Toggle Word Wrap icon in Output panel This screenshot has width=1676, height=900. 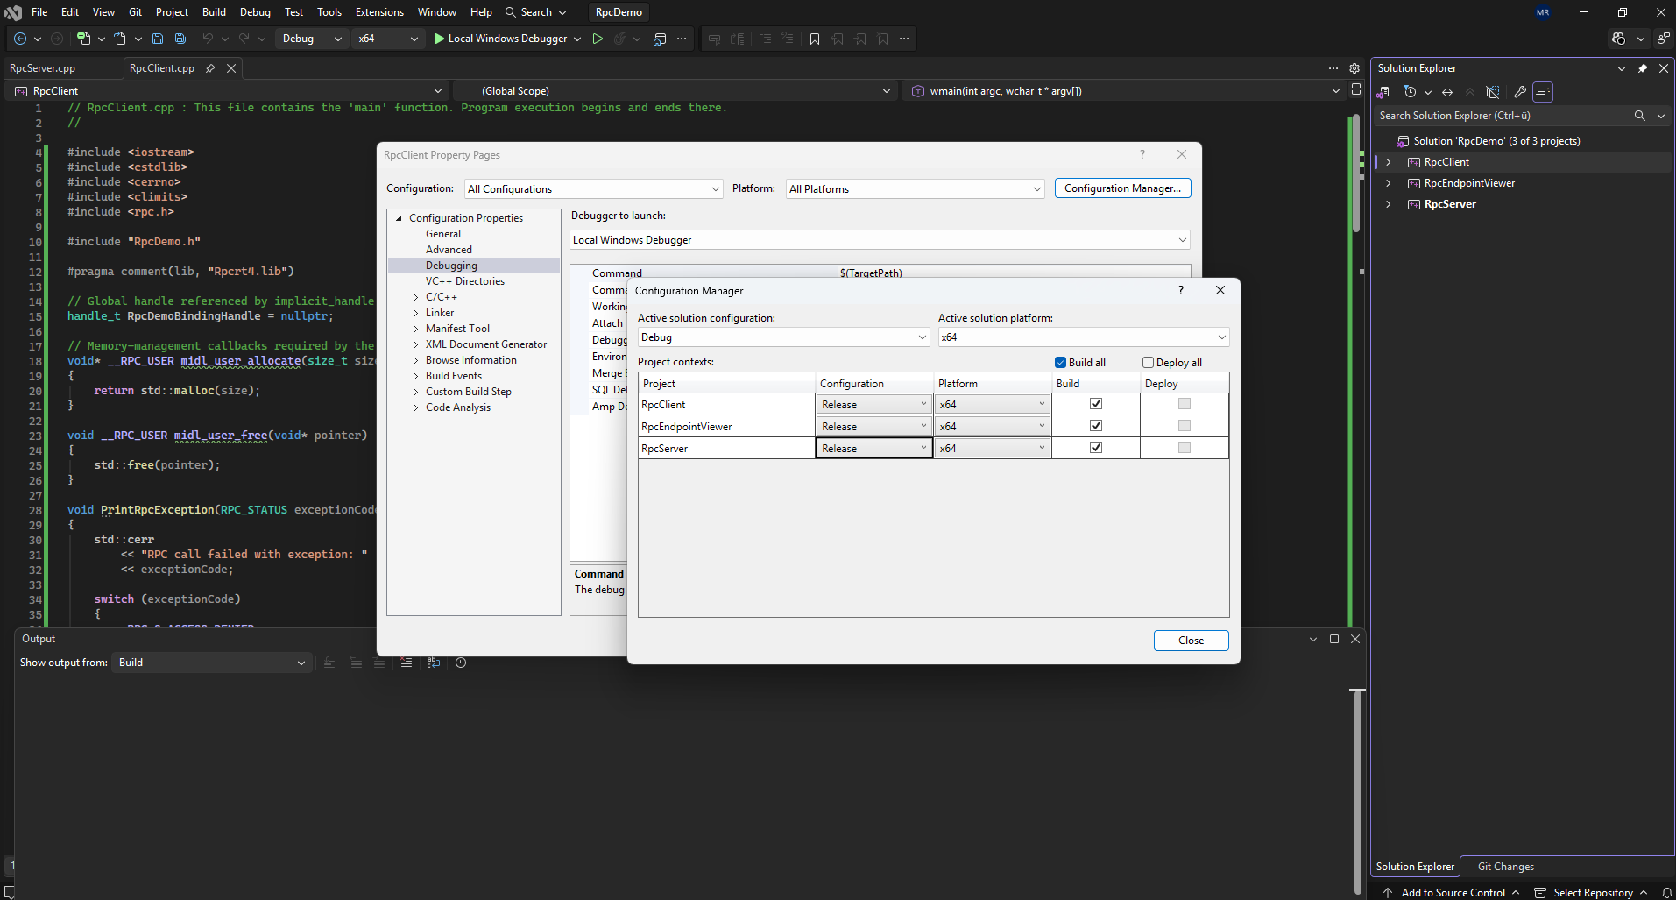434,663
